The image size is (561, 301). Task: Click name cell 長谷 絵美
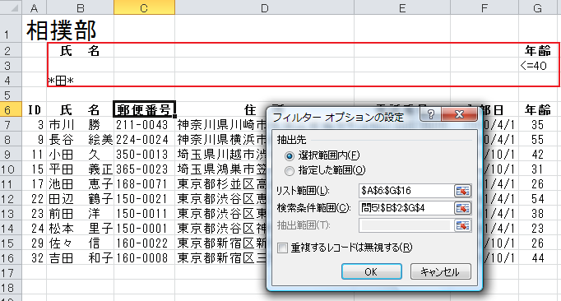point(80,140)
